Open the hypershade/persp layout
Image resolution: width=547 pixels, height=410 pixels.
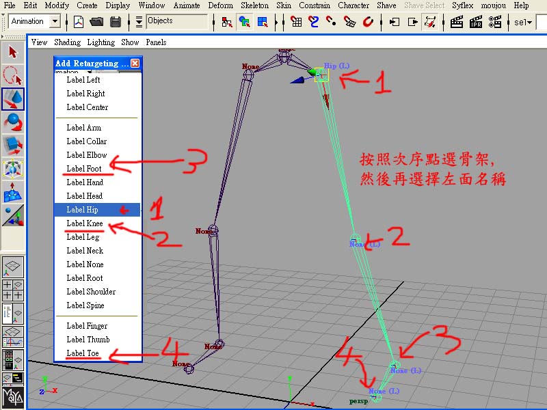(x=13, y=360)
